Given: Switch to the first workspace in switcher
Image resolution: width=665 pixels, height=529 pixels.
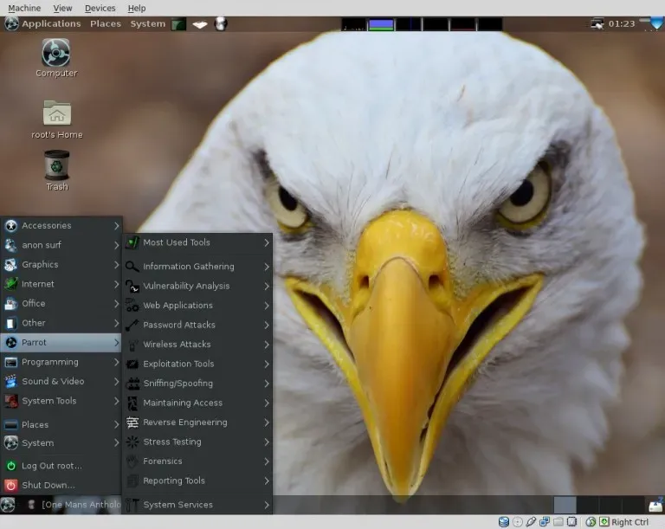Looking at the screenshot, I should coord(565,505).
